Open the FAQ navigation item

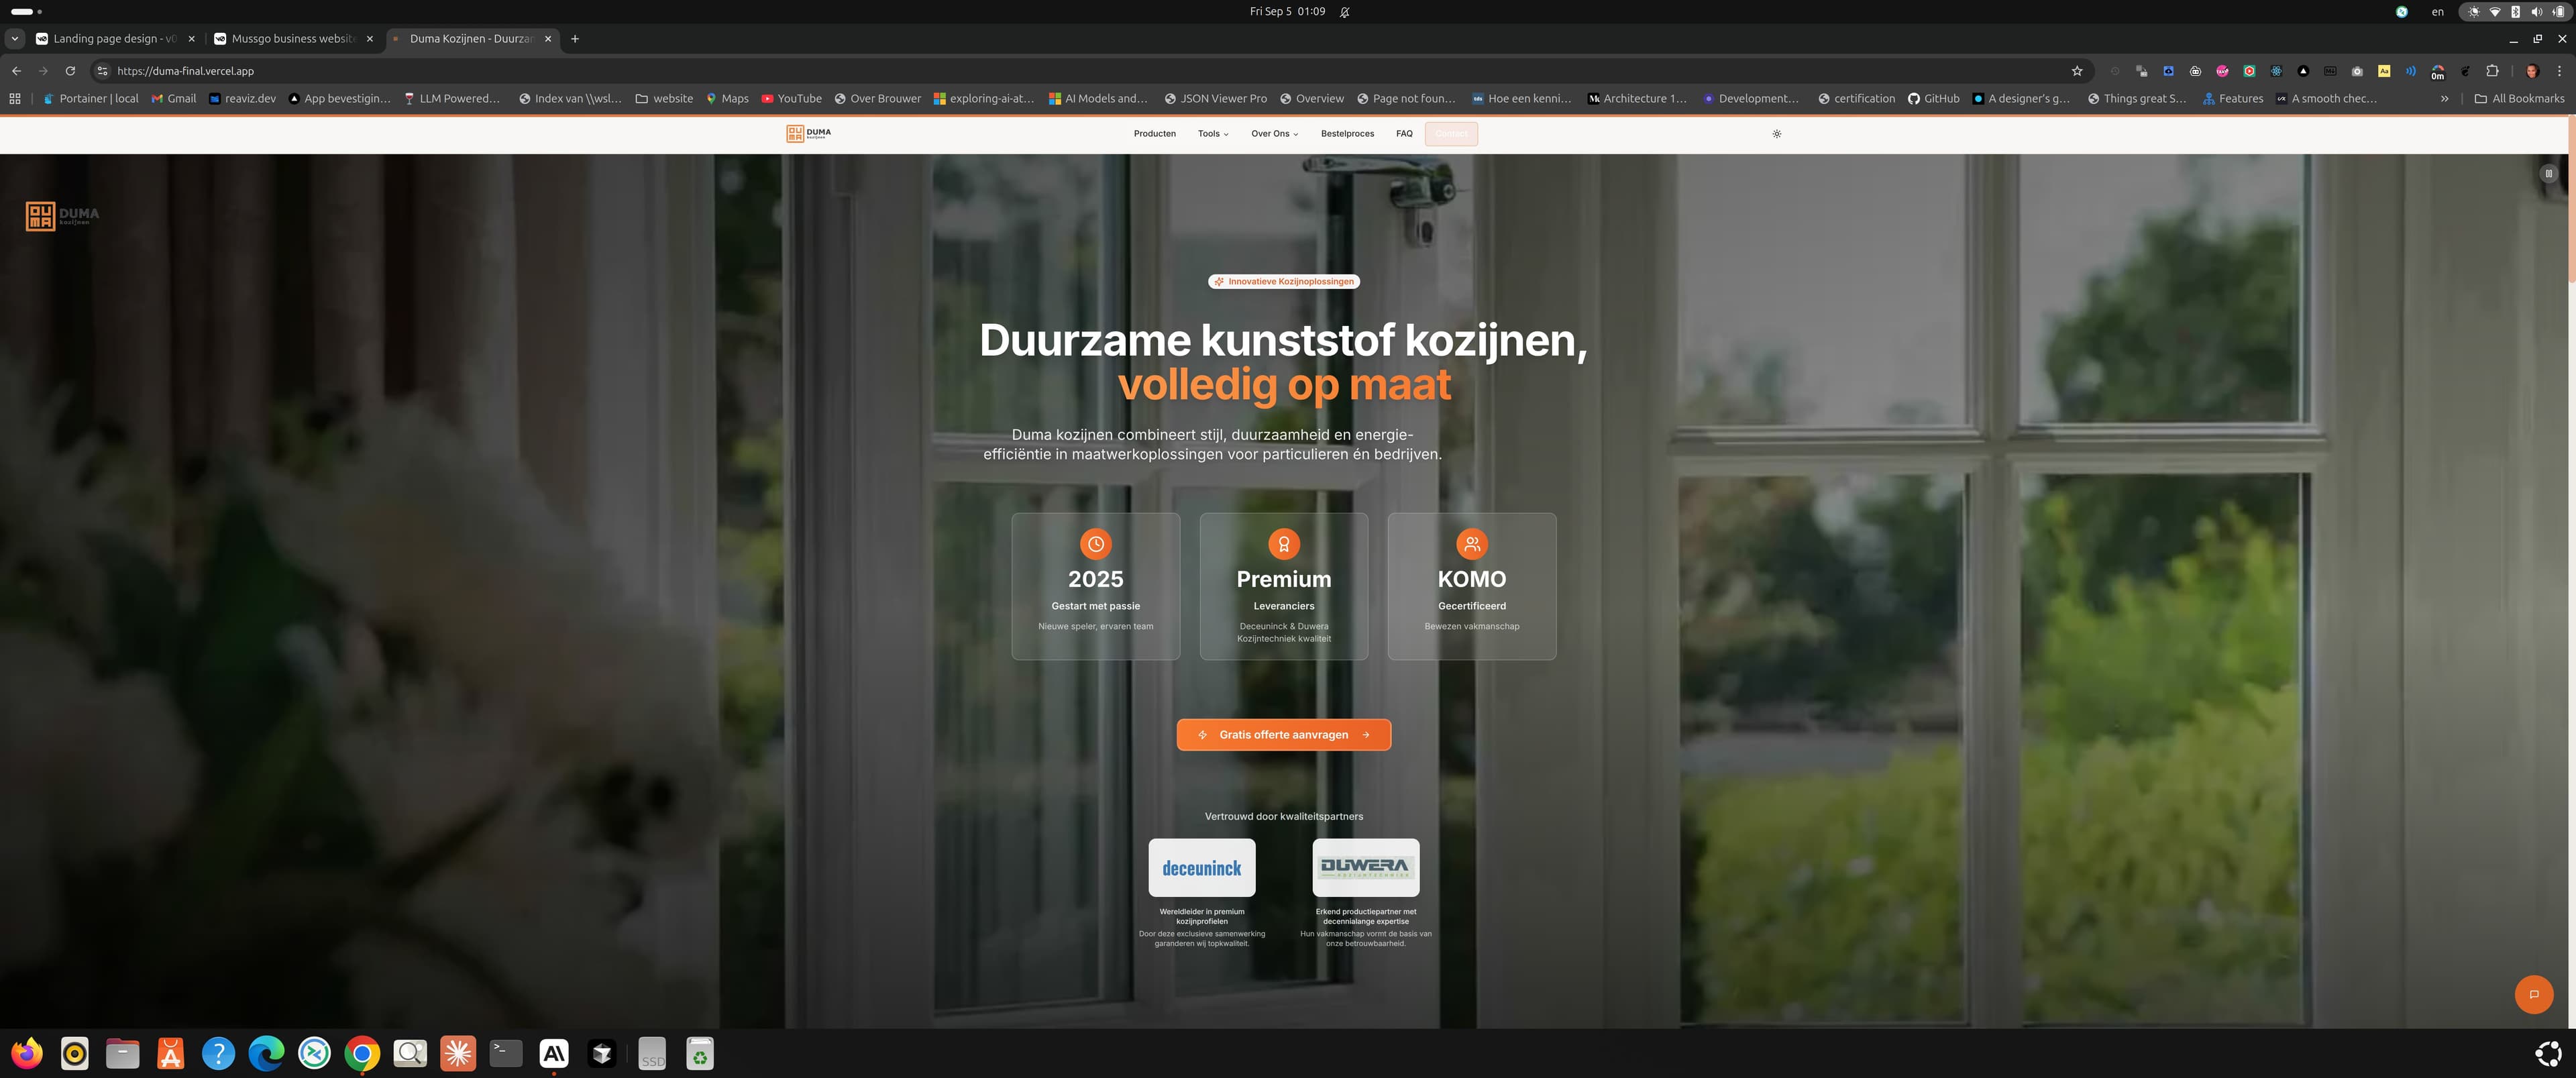pyautogui.click(x=1404, y=133)
